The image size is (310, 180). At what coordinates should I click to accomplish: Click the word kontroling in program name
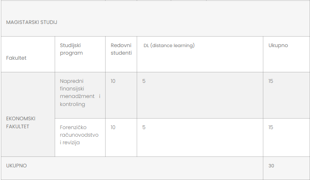pos(72,104)
